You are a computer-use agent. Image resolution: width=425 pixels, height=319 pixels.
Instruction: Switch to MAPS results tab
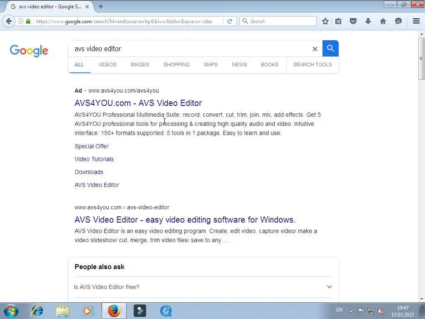(210, 65)
